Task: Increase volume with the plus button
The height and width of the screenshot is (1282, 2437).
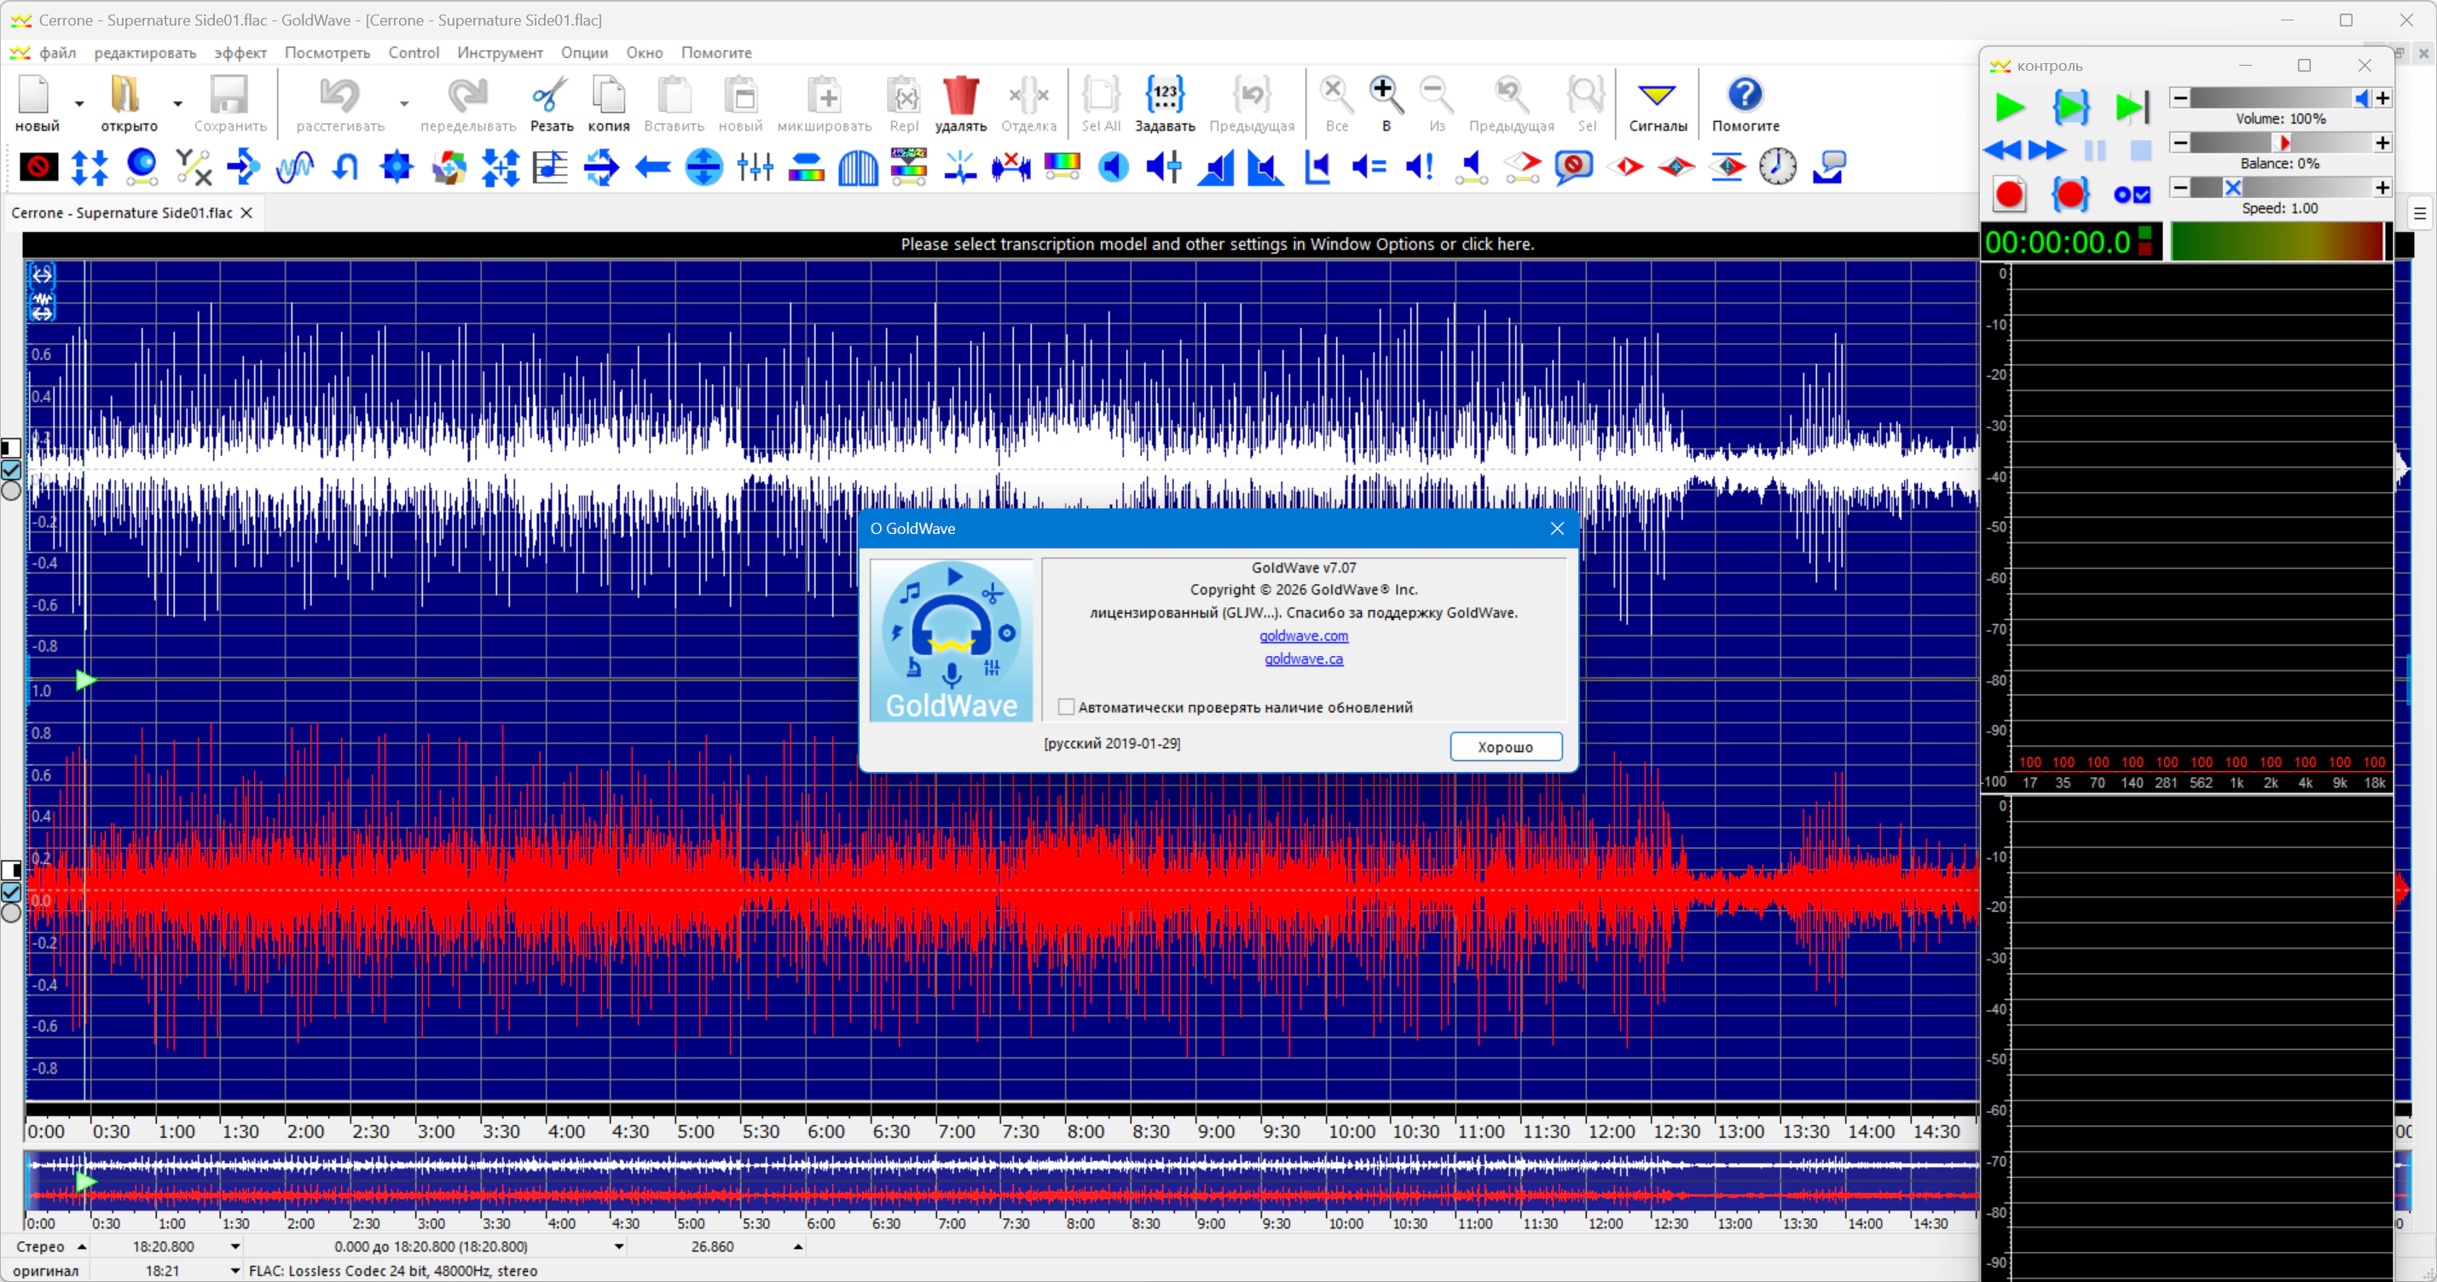Action: [2382, 98]
